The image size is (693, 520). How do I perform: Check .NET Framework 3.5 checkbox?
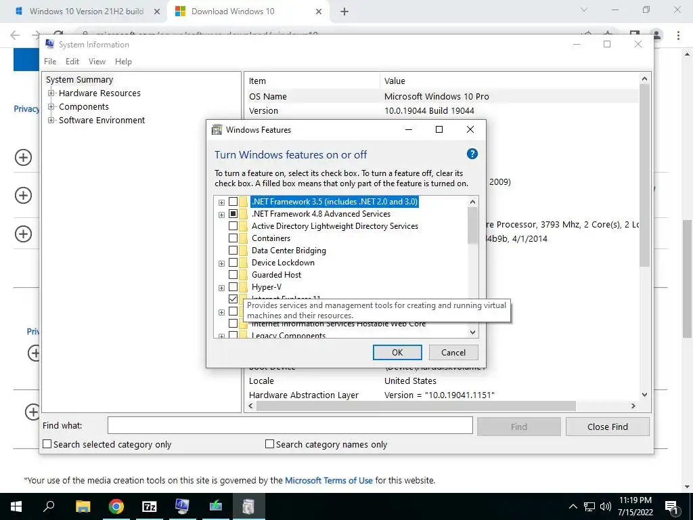click(233, 202)
